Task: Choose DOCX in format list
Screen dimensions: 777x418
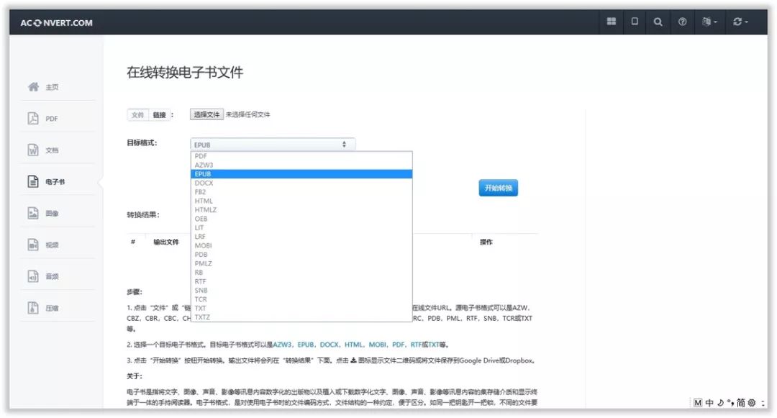Action: pyautogui.click(x=301, y=183)
